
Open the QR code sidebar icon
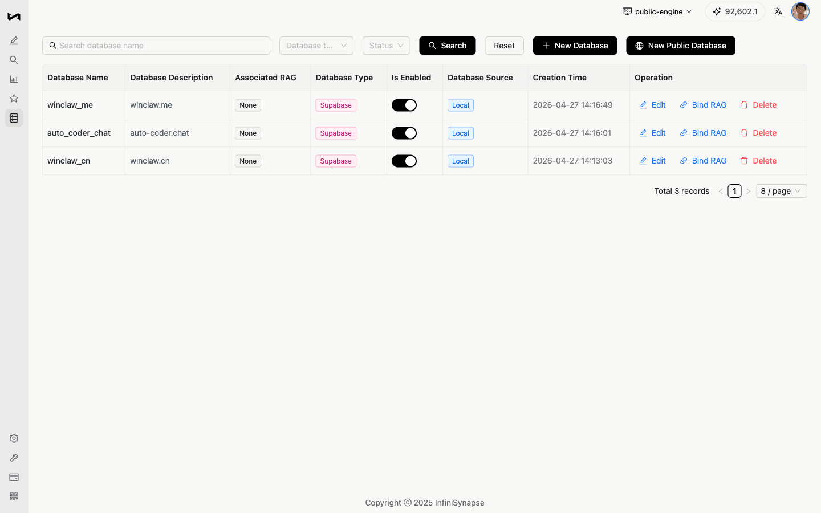14,496
